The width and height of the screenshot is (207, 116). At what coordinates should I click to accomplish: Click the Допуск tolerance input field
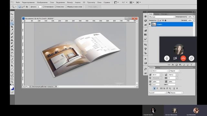[x=39, y=7]
